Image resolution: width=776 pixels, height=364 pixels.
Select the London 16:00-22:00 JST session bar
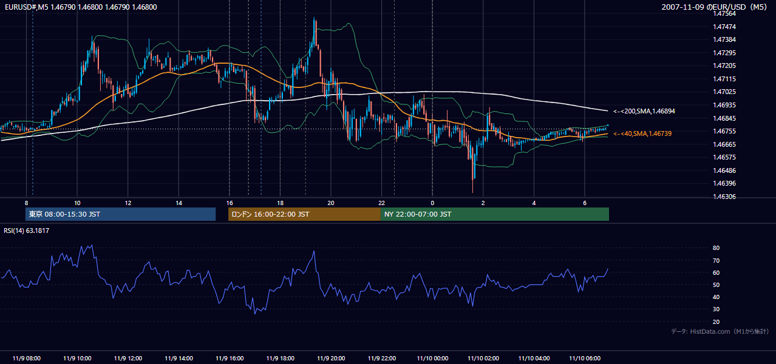pos(304,214)
